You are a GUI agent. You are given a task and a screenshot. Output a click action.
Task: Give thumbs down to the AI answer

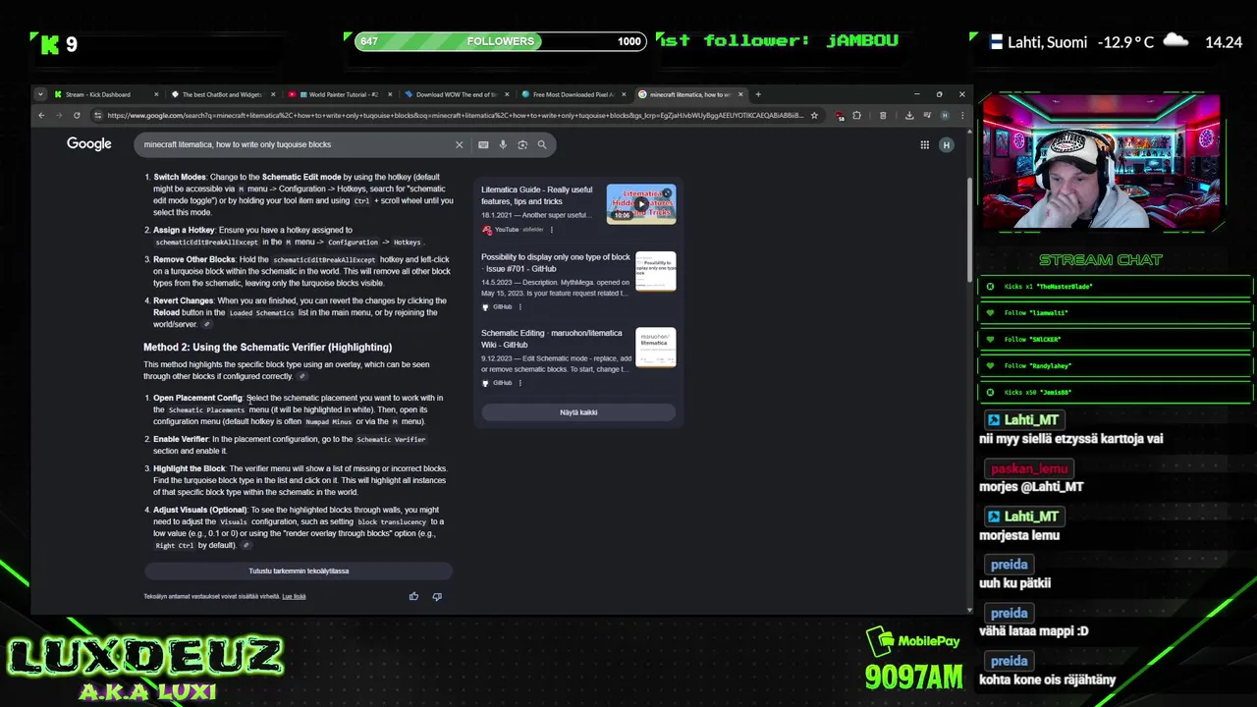[437, 596]
